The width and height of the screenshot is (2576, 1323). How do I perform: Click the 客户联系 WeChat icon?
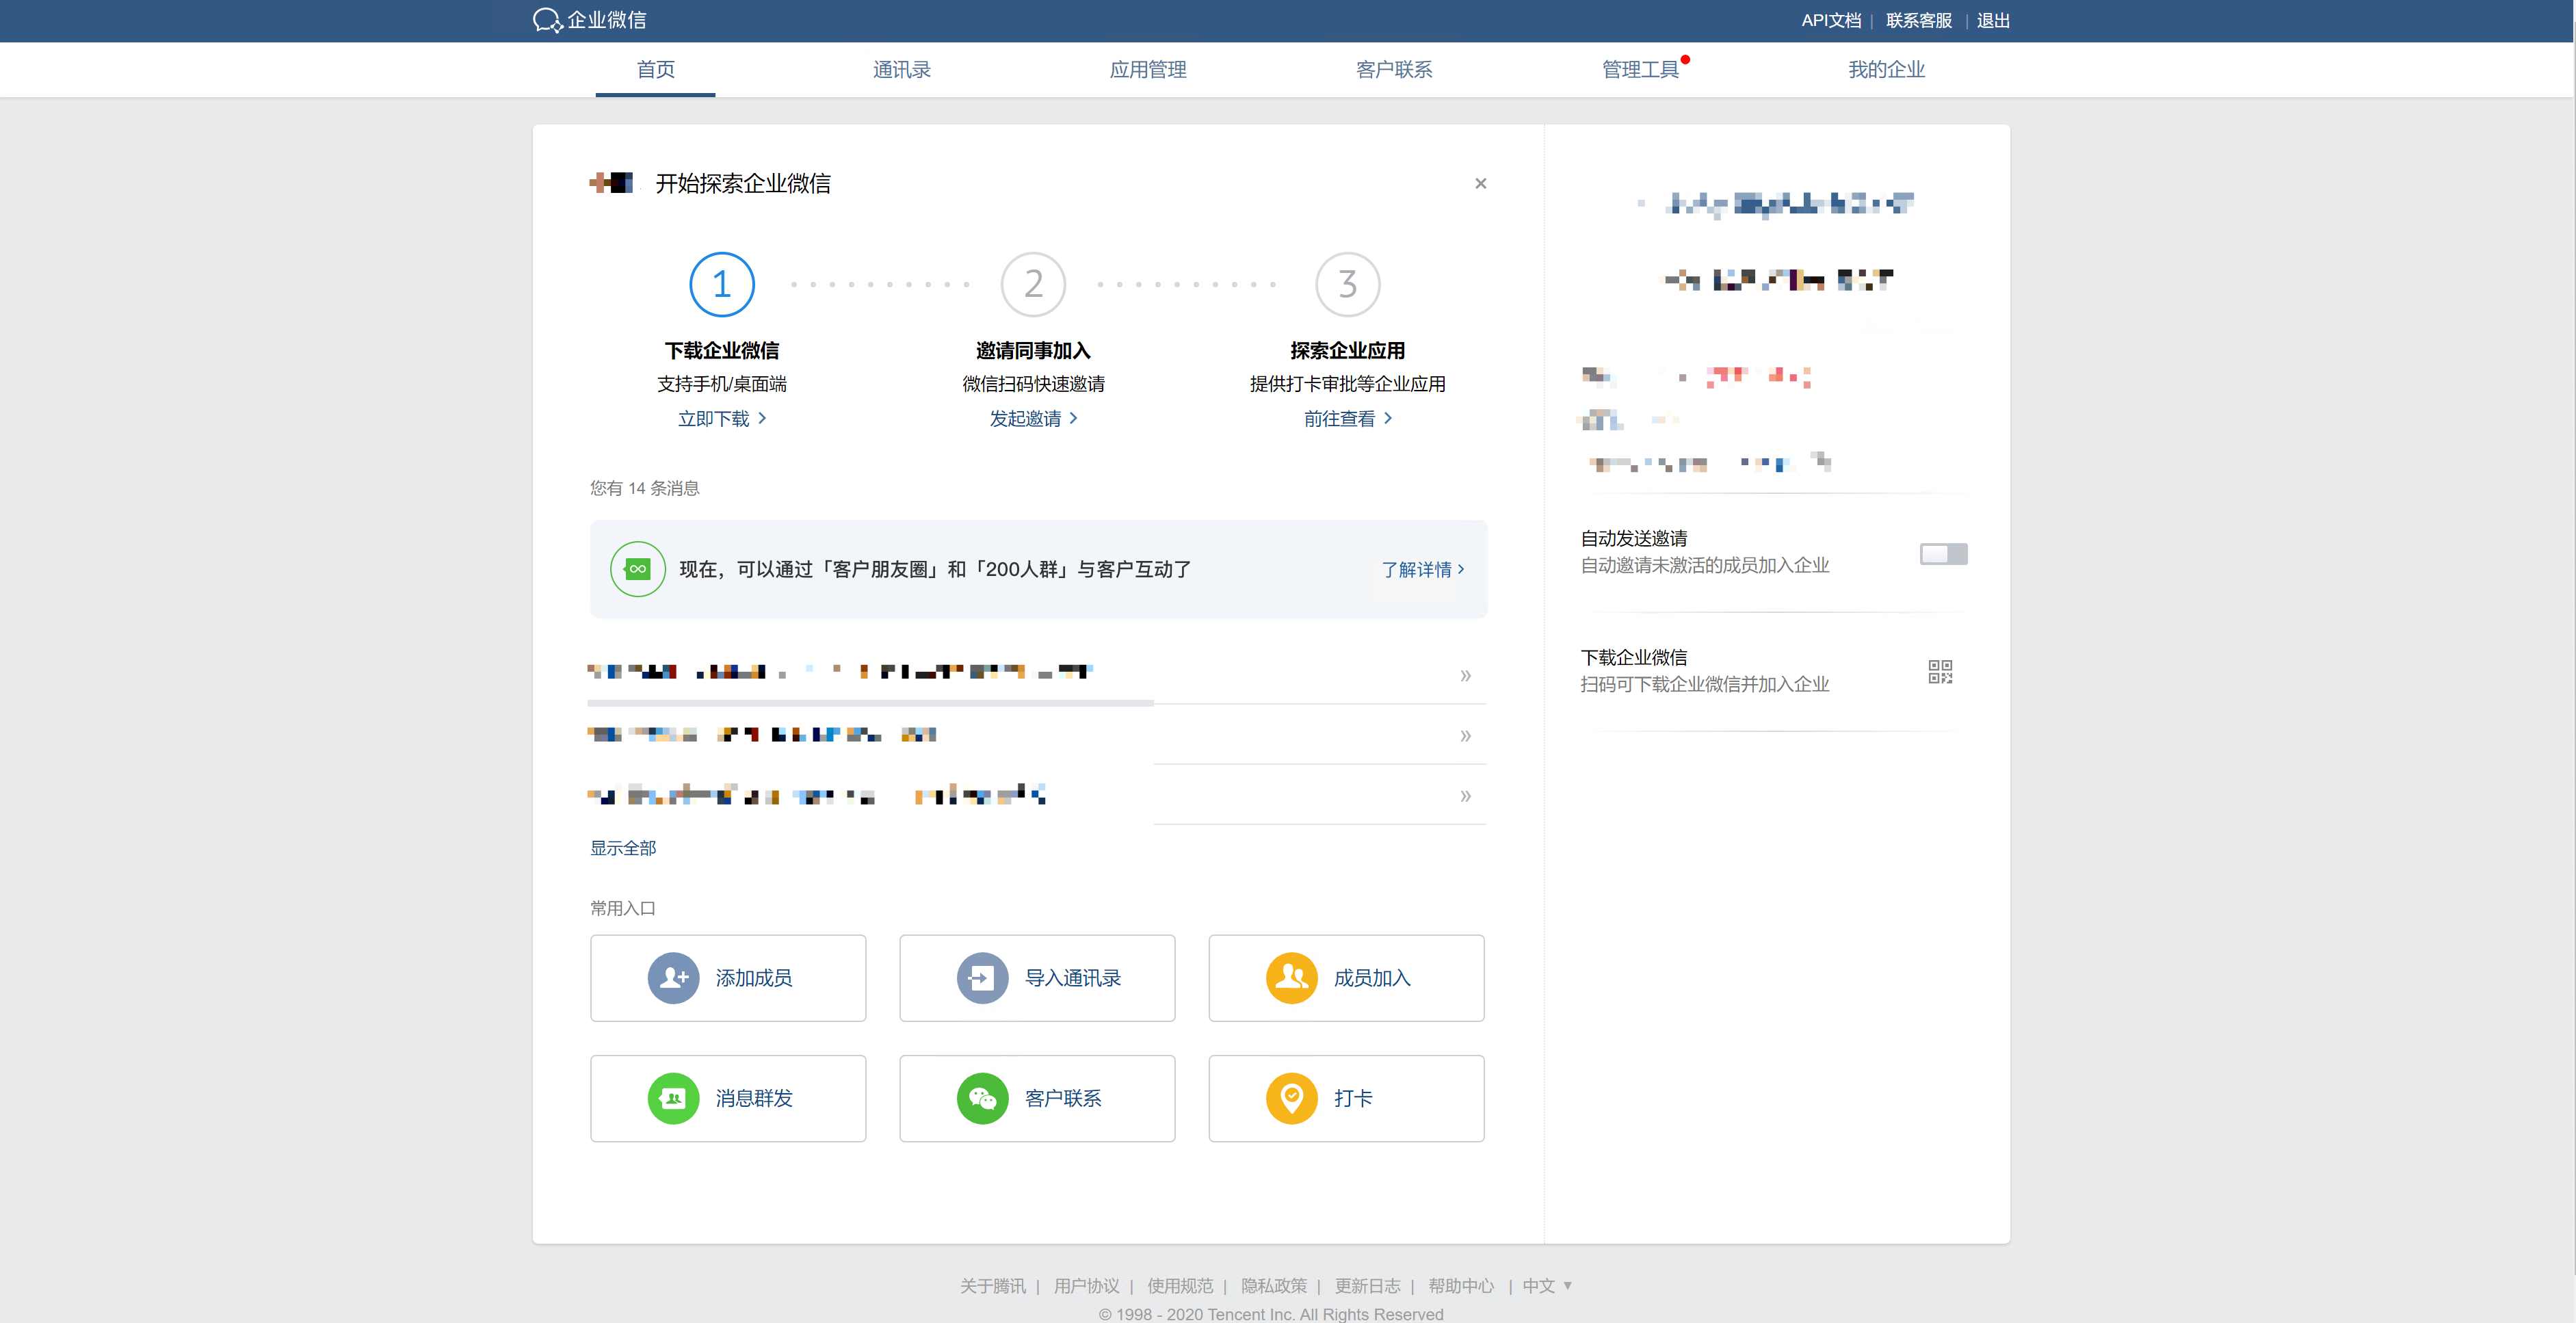click(983, 1098)
